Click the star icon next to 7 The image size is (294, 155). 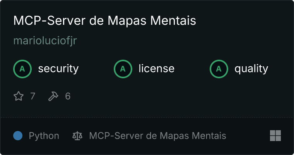(19, 96)
